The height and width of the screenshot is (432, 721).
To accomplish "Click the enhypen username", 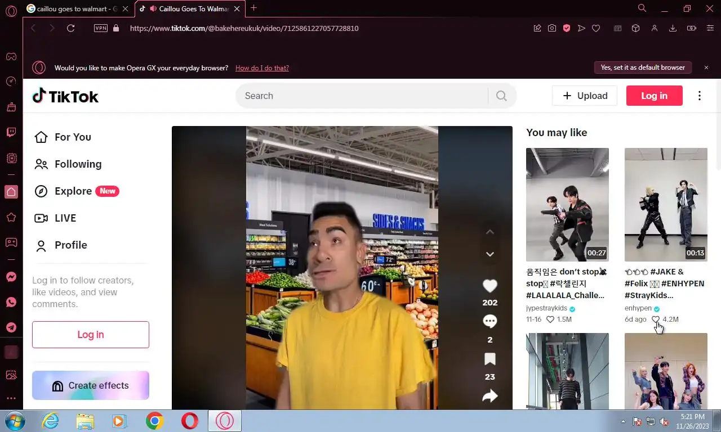I will point(638,308).
